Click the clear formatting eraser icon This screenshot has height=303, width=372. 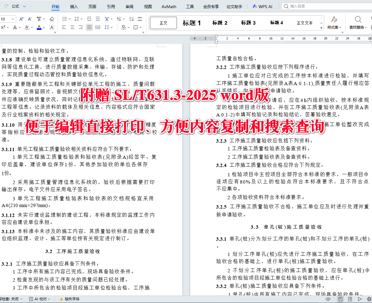click(52, 19)
